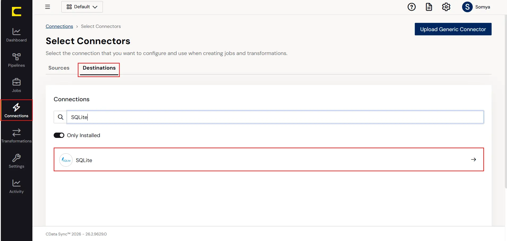This screenshot has height=241, width=507.
Task: Click the search magnifier icon
Action: (61, 117)
